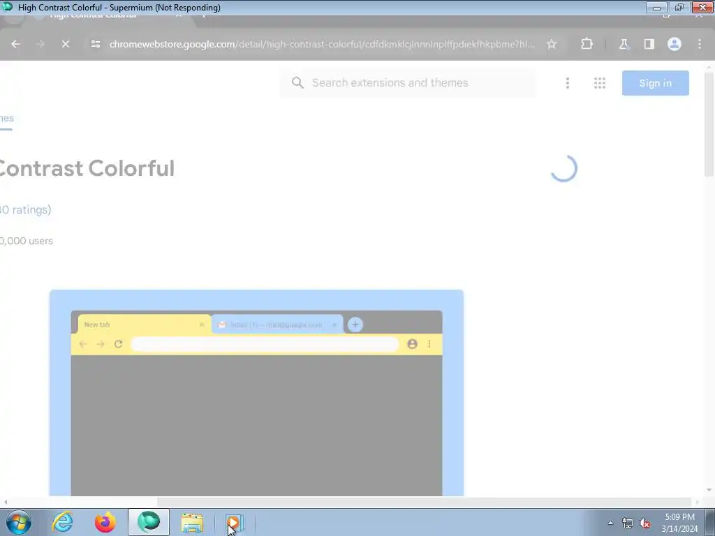Open the profile avatar menu
The width and height of the screenshot is (715, 536).
coord(675,44)
